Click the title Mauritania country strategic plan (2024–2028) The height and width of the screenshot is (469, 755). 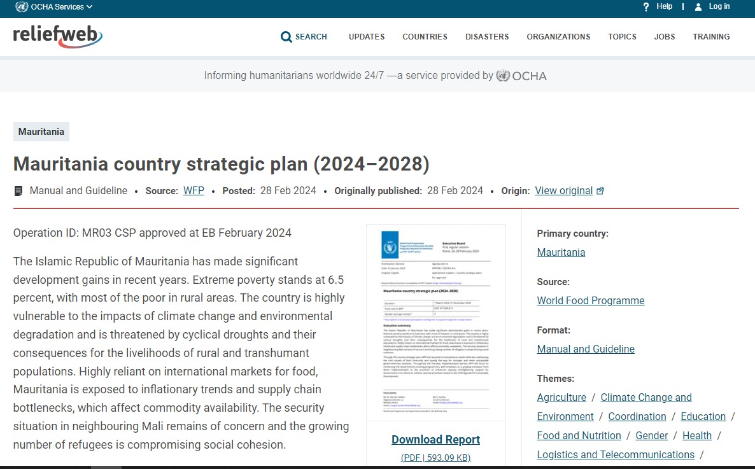click(x=221, y=164)
